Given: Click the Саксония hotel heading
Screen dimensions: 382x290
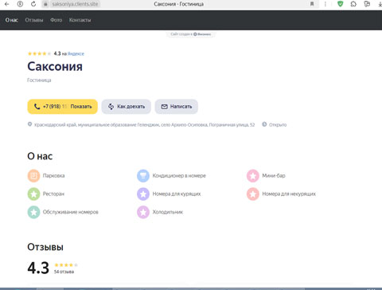Looking at the screenshot, I should pyautogui.click(x=55, y=66).
